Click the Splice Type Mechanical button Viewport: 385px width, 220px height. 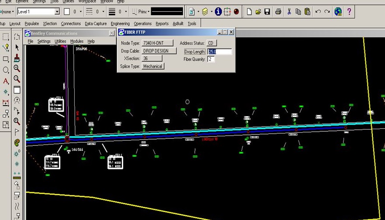click(x=153, y=66)
